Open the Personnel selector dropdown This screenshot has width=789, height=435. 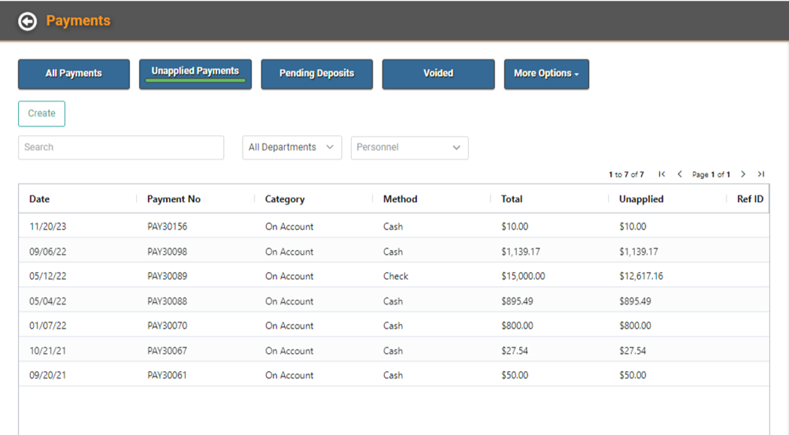click(x=410, y=147)
